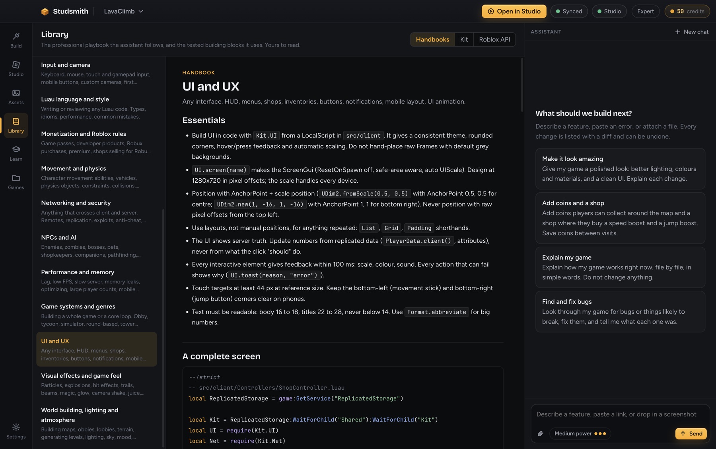
Task: Start a New chat
Action: [692, 32]
